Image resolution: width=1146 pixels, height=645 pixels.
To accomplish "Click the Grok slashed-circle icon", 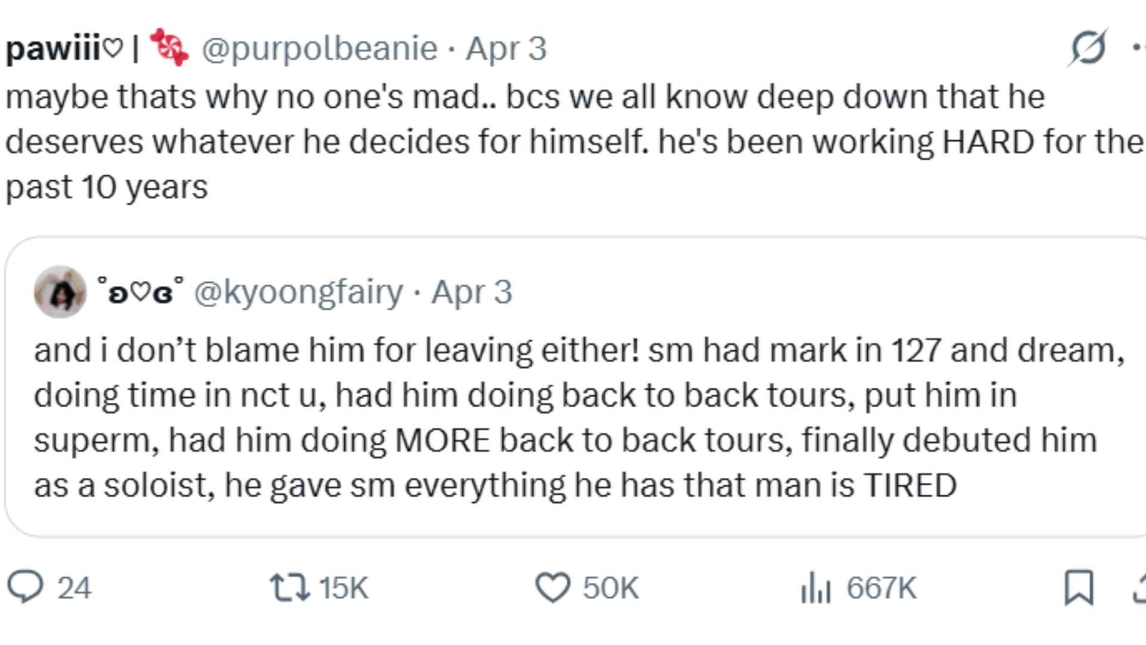I will (x=1088, y=48).
